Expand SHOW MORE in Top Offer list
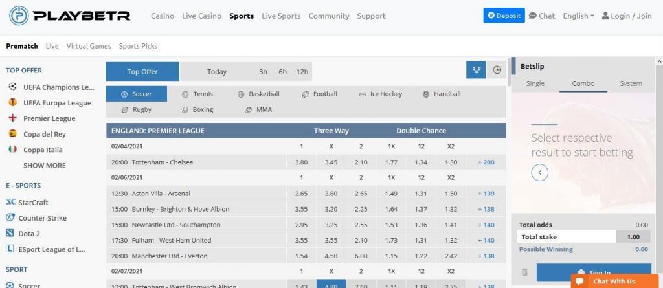This screenshot has height=288, width=663. coord(45,165)
